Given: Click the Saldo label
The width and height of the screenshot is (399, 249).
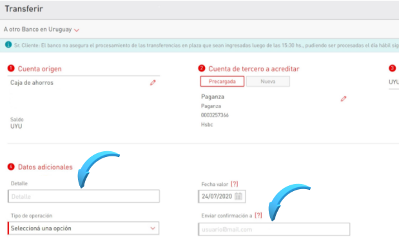Looking at the screenshot, I should pyautogui.click(x=17, y=120).
